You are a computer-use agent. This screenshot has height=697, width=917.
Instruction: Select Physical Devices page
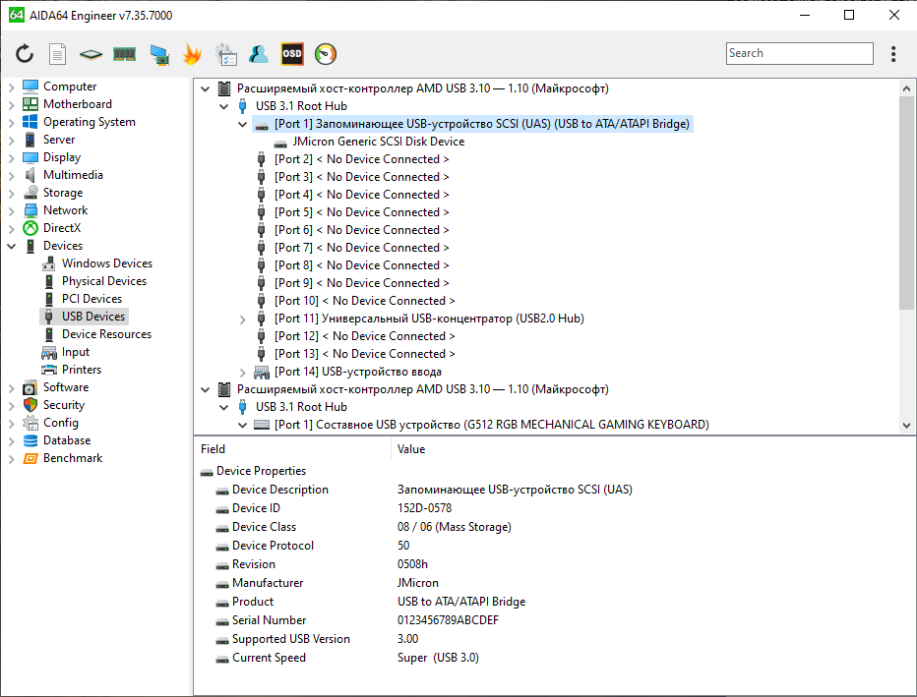point(104,281)
